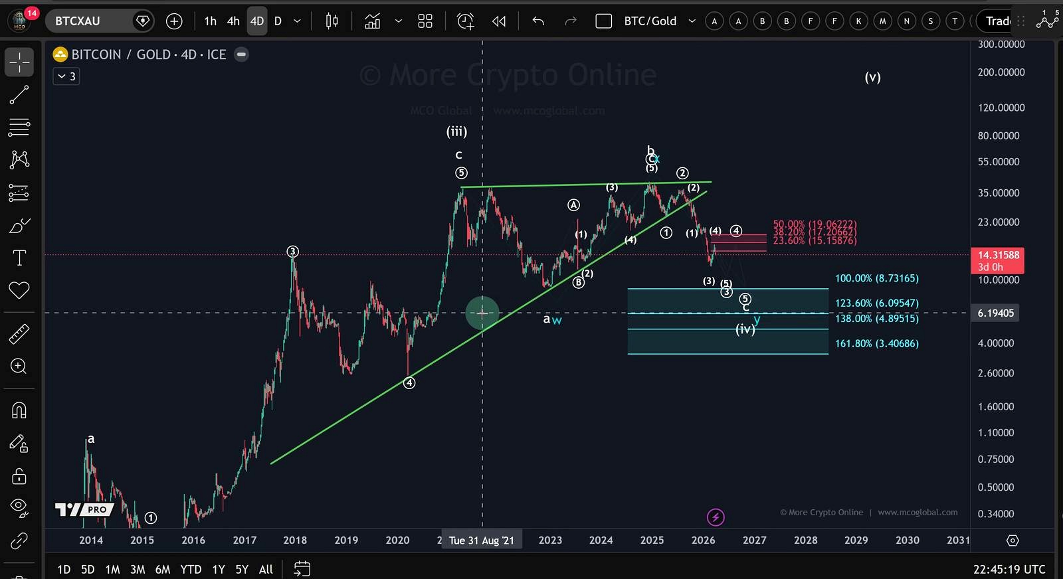Create an alert with the clock icon
The height and width of the screenshot is (579, 1063).
(466, 21)
